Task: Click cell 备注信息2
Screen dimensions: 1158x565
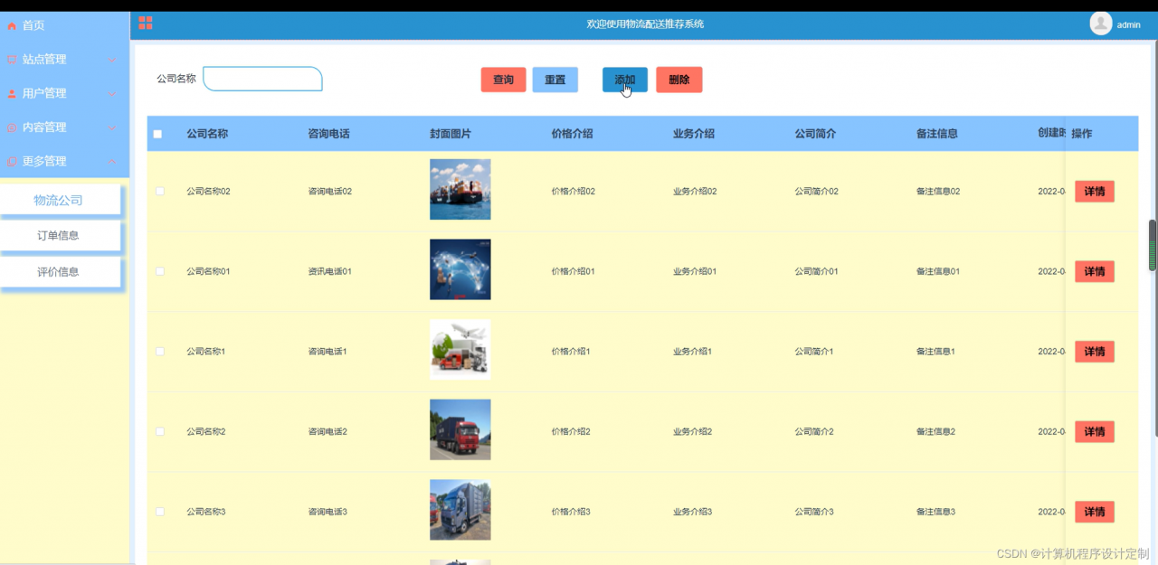Action: click(x=935, y=431)
